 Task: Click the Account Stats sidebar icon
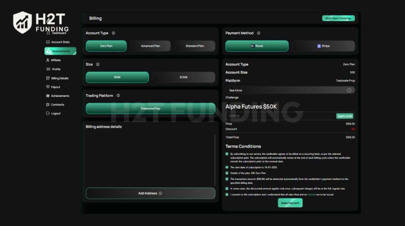tap(48, 42)
